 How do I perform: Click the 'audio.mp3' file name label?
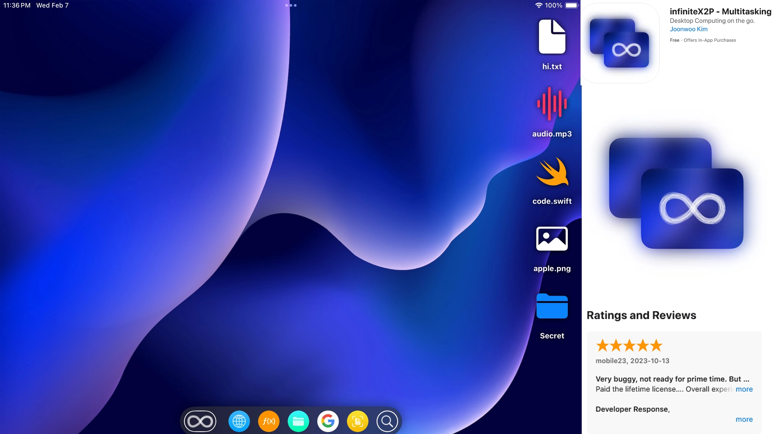pyautogui.click(x=552, y=134)
